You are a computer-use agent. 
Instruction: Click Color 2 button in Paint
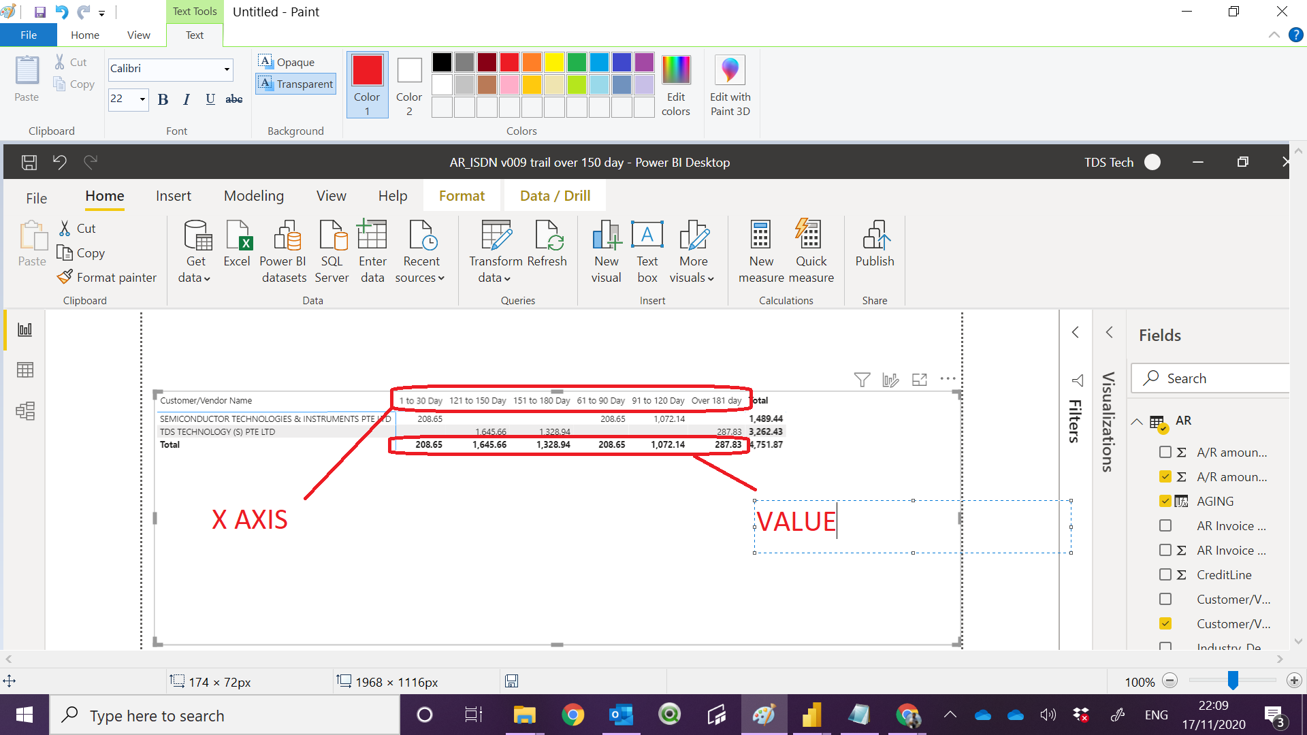[409, 86]
